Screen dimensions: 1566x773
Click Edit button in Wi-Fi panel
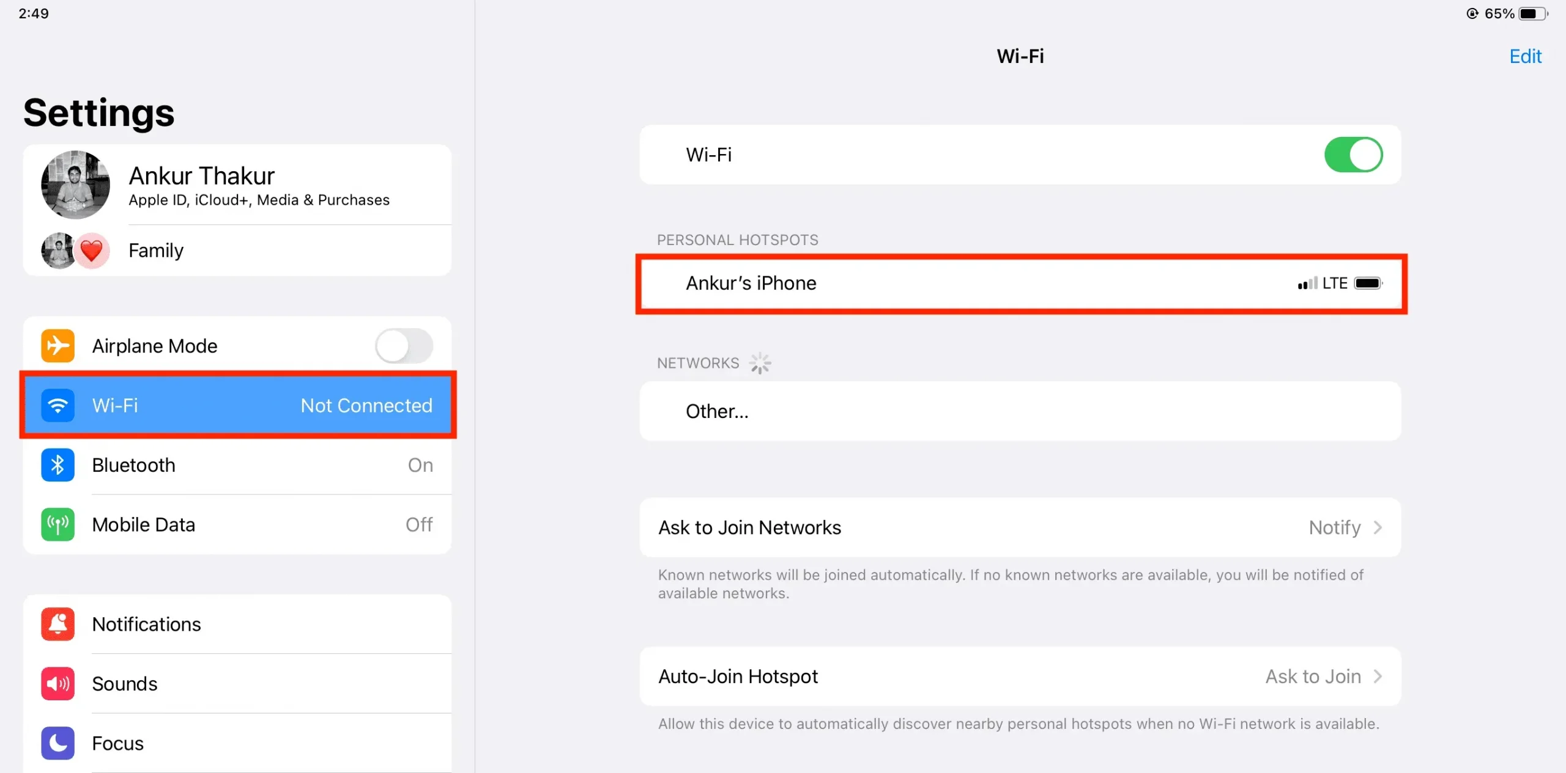tap(1526, 56)
